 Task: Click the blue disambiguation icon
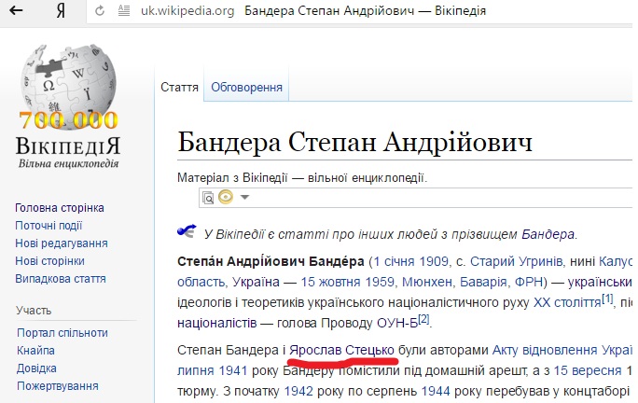pos(187,231)
